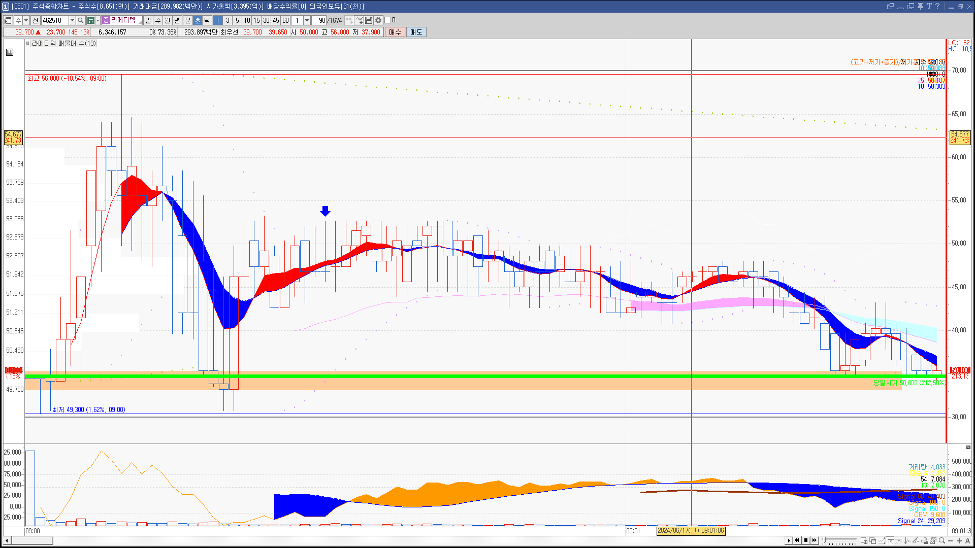Open chart settings gear icon
The width and height of the screenshot is (975, 548).
click(378, 20)
